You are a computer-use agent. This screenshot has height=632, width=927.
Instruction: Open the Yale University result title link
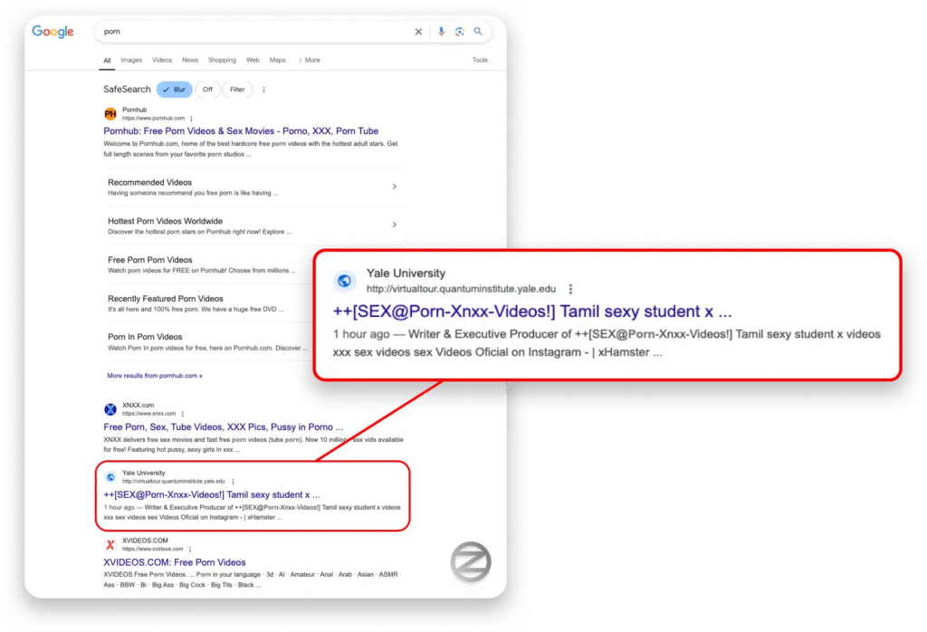tap(212, 495)
